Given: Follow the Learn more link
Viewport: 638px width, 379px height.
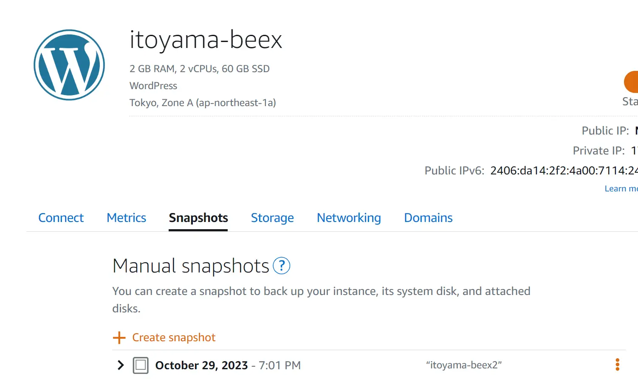Looking at the screenshot, I should (x=621, y=189).
